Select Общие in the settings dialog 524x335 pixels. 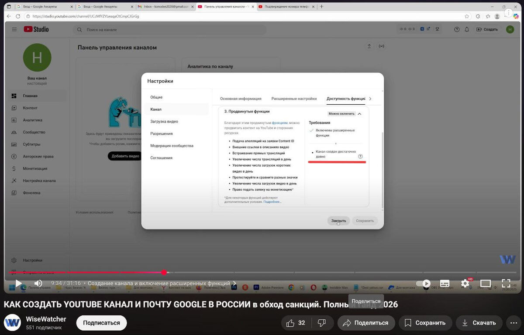coord(176,97)
